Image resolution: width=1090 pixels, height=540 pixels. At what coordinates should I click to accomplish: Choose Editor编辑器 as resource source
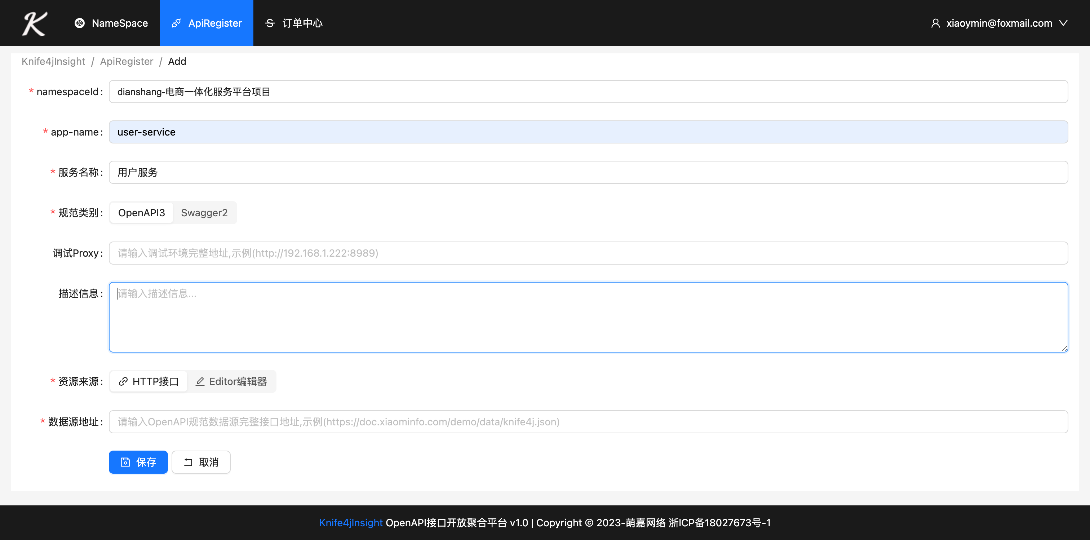pos(231,382)
